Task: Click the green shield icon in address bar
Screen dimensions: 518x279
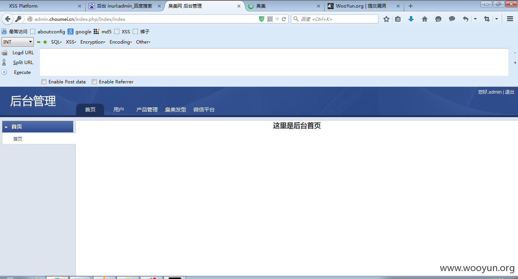Action: (x=262, y=19)
